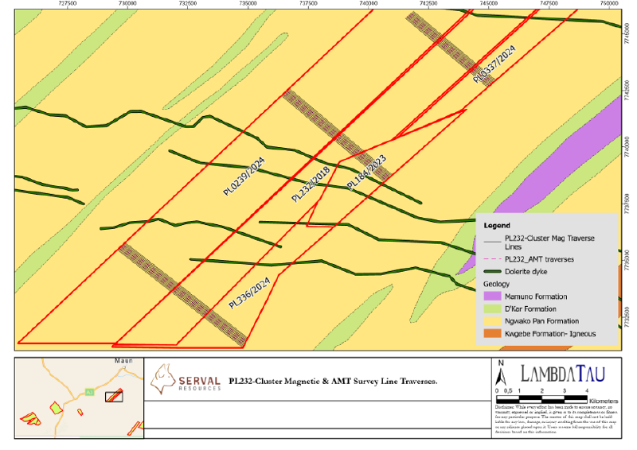
Task: Click the A3 road marker on inset
Action: tap(89, 392)
